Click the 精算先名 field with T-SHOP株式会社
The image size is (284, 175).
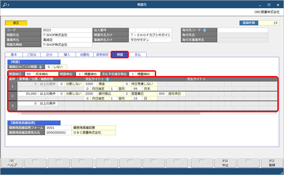tap(67, 35)
